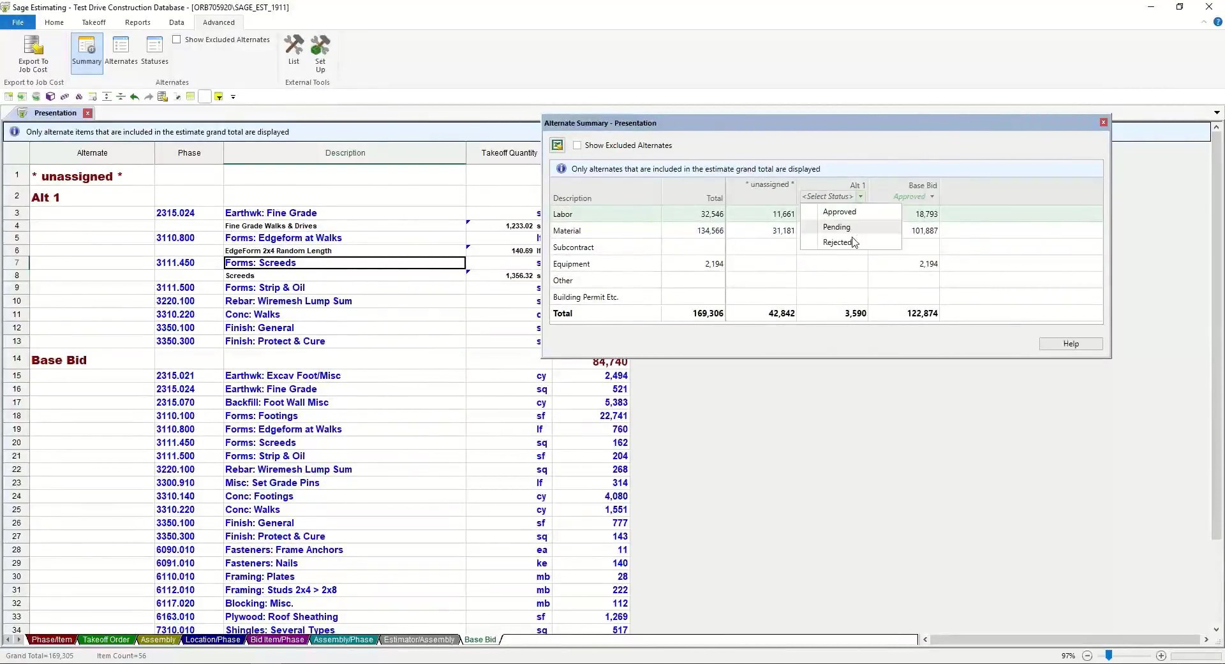Open the Summary alternates view
This screenshot has width=1225, height=664.
click(87, 54)
